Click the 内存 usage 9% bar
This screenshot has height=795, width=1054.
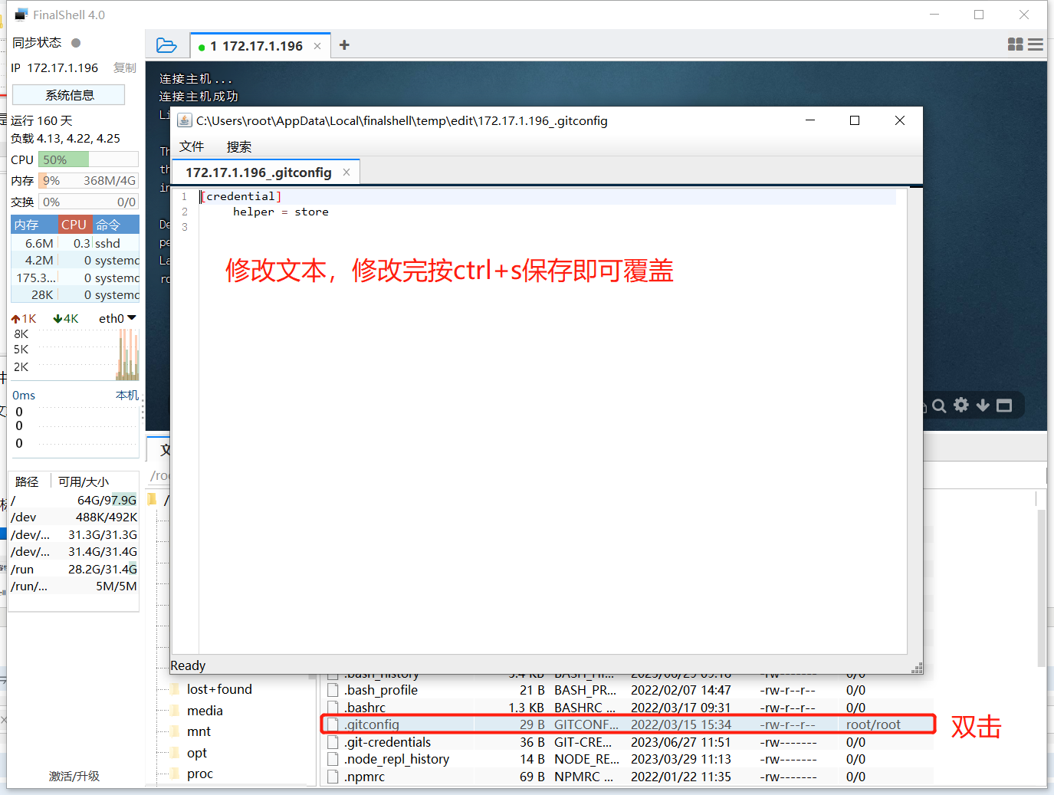(88, 180)
